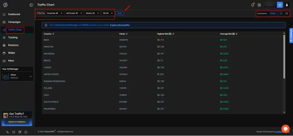Click the BRAZIL country cell
The image size is (293, 136).
tap(47, 61)
